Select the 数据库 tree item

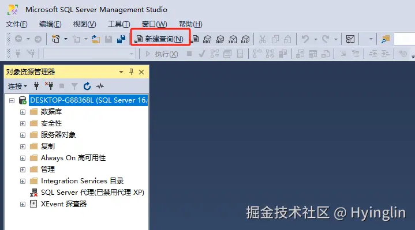pyautogui.click(x=51, y=112)
